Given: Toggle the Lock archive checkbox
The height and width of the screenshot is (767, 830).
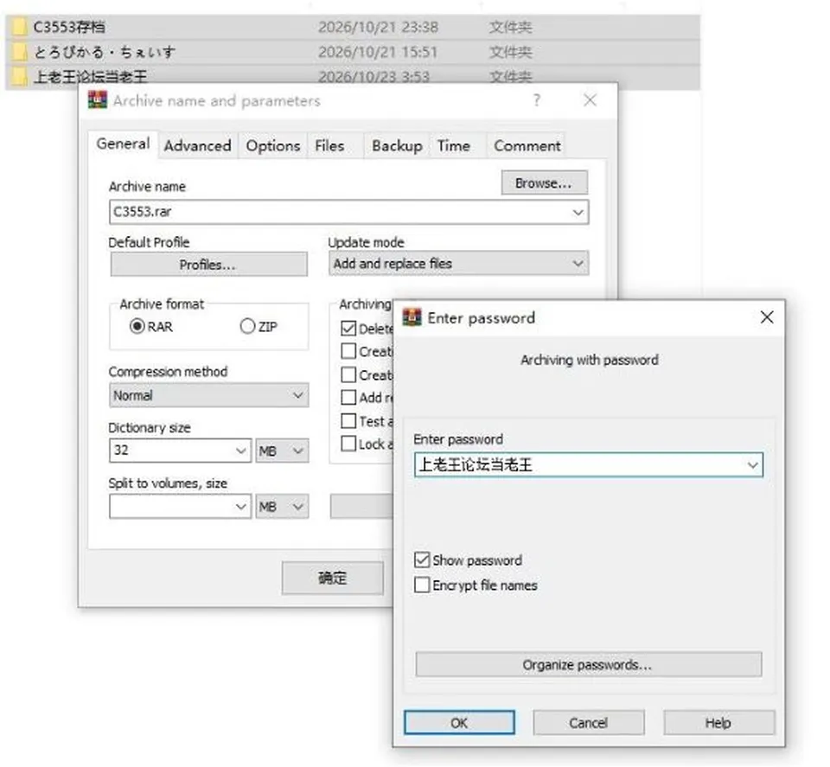Looking at the screenshot, I should coord(348,444).
